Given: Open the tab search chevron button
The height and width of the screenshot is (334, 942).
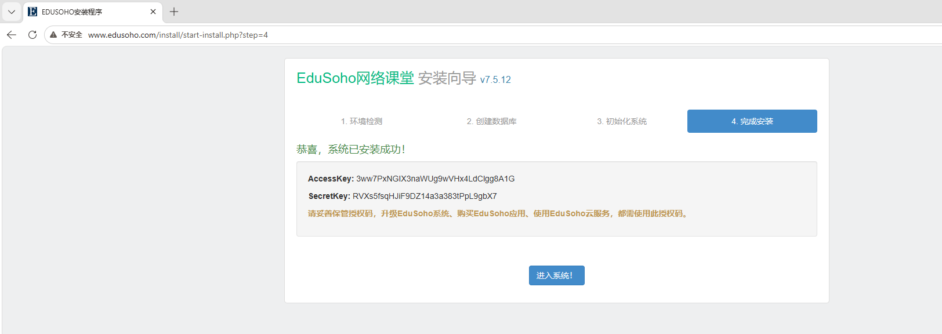Looking at the screenshot, I should click(12, 12).
